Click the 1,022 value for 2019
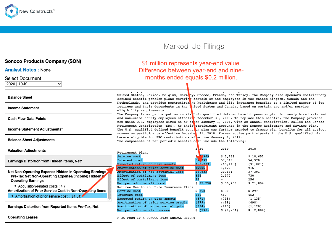Viewport: 332px width, 225px height. click(x=226, y=168)
